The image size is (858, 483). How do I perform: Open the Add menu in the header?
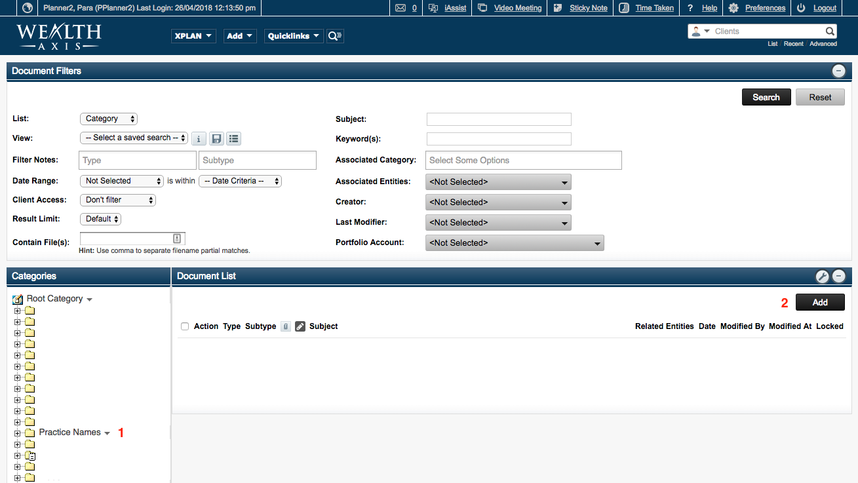click(x=240, y=36)
